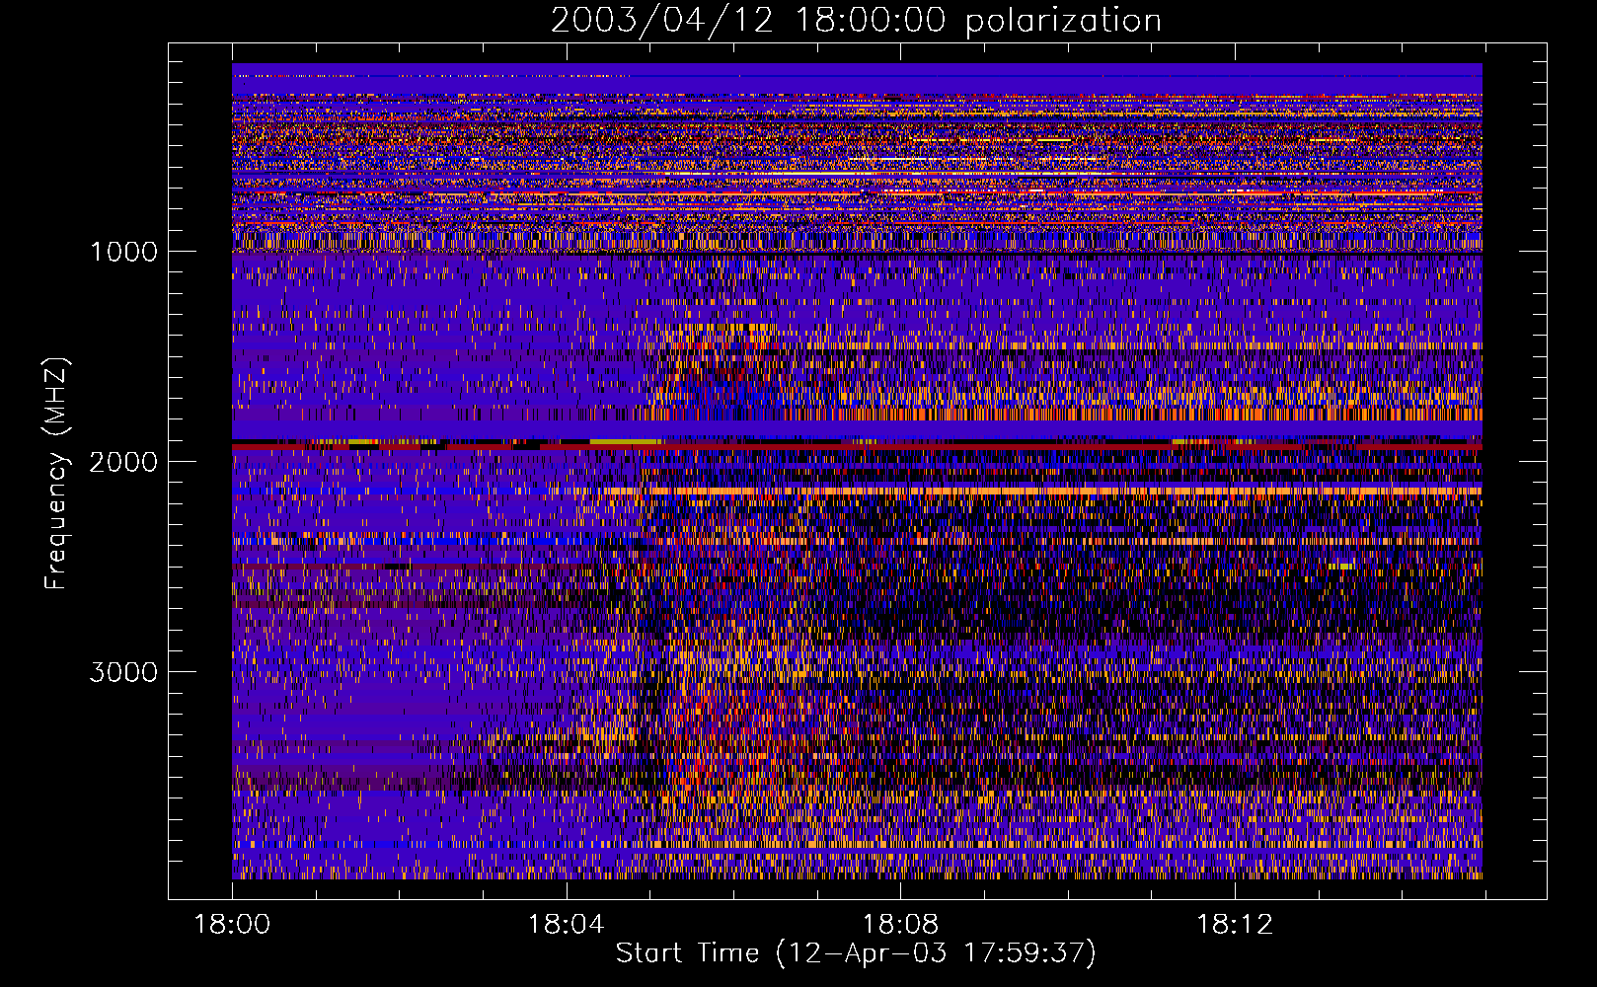Click the 18:00 time tick label

232,924
